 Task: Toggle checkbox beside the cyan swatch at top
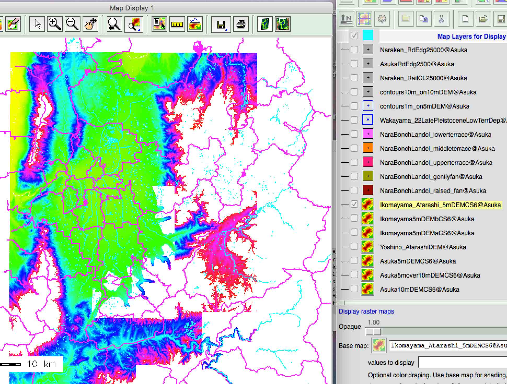coord(354,35)
